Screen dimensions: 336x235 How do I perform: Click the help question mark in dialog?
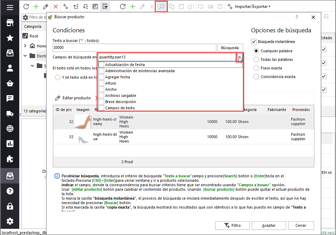297,17
